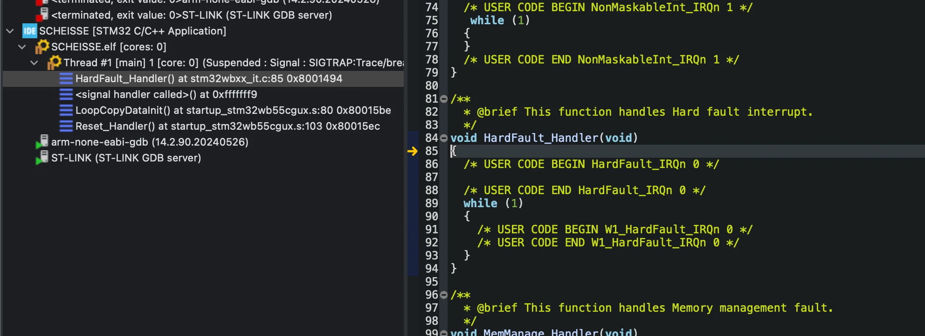Screen dimensions: 925x336
Task: Click the process icon of arm-none-eabi-gdb
Action: click(42, 142)
